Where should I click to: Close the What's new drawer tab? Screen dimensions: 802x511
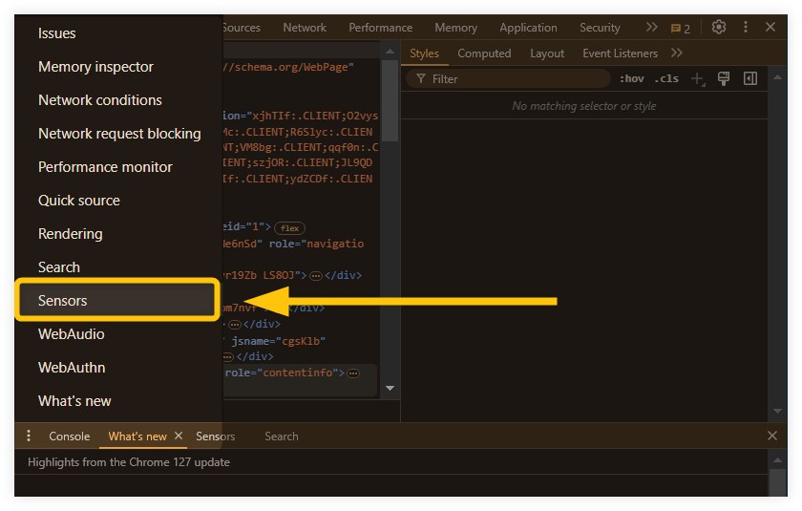tap(179, 436)
